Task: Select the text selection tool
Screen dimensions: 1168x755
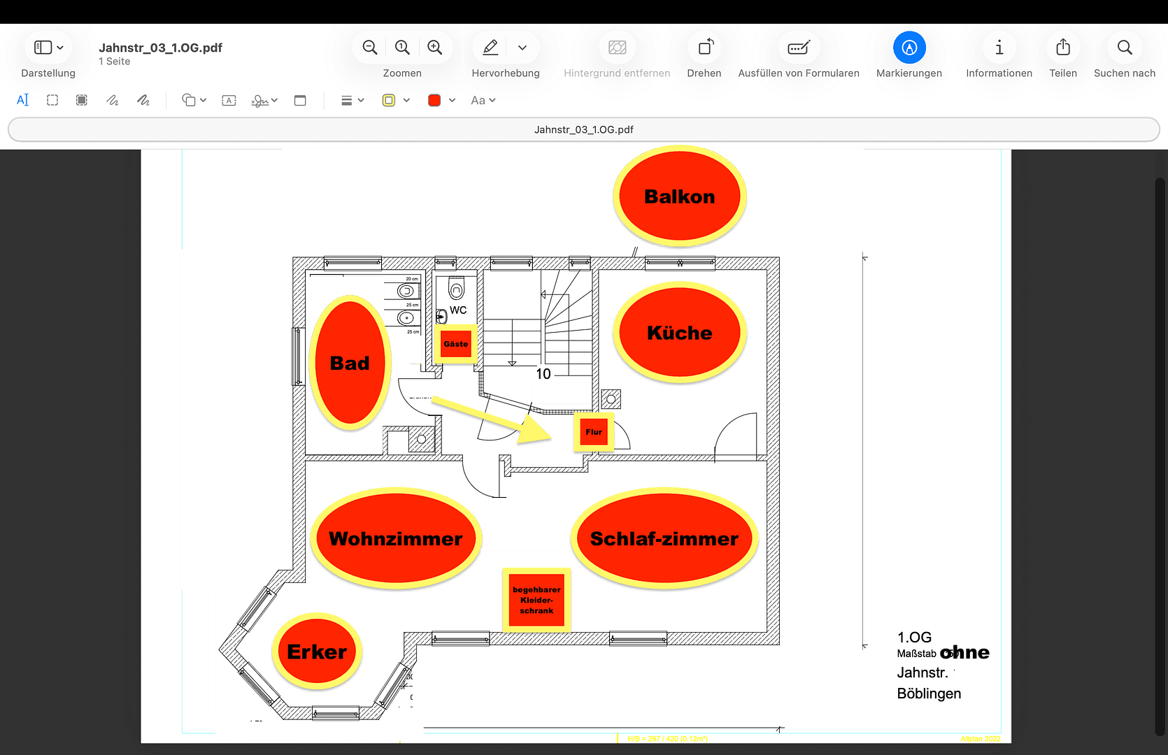Action: [x=22, y=100]
